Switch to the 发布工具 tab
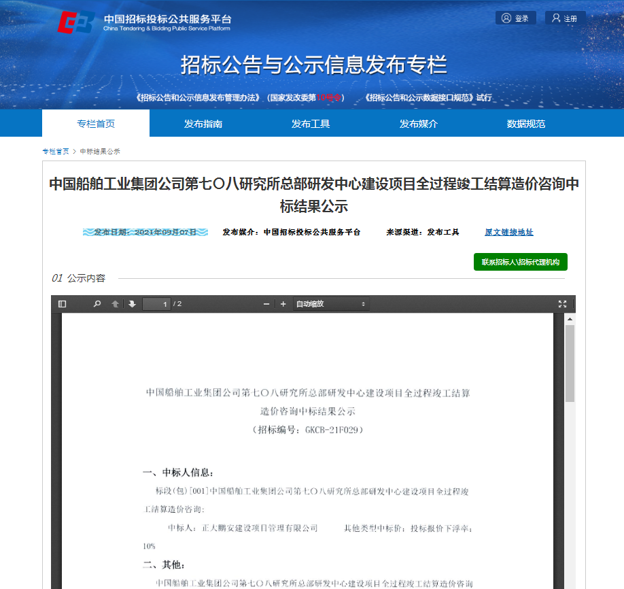This screenshot has width=624, height=589. 311,124
